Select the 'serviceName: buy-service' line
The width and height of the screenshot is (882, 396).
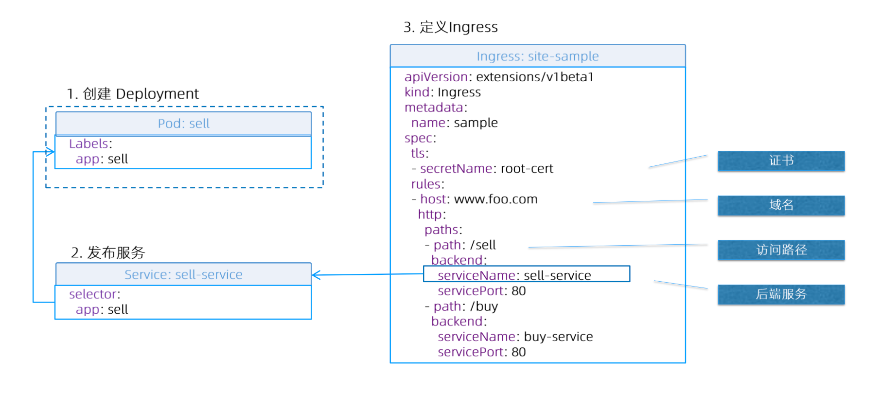tap(515, 337)
